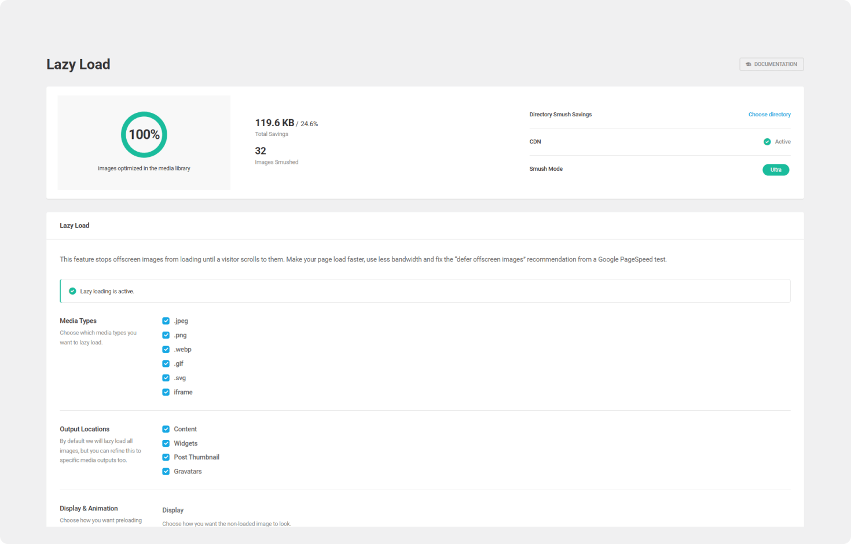
Task: Uncheck the .svg checkbox
Action: [x=166, y=378]
